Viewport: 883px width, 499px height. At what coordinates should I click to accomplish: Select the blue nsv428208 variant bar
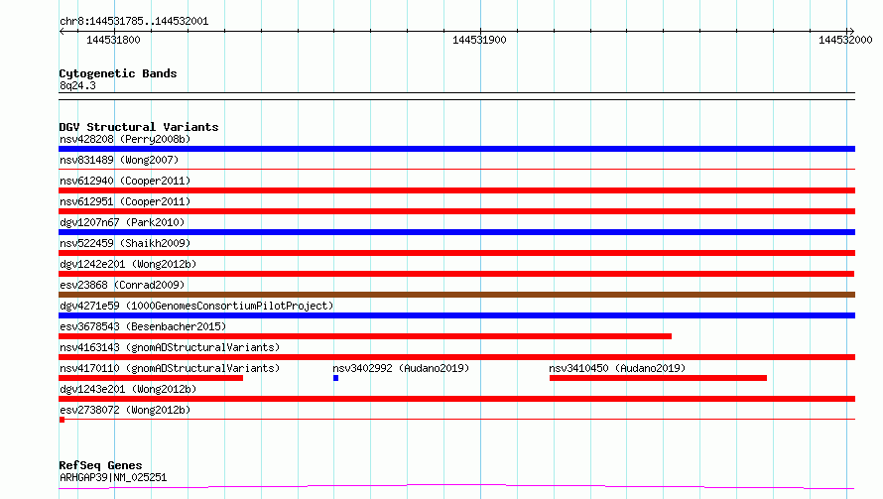pyautogui.click(x=456, y=149)
